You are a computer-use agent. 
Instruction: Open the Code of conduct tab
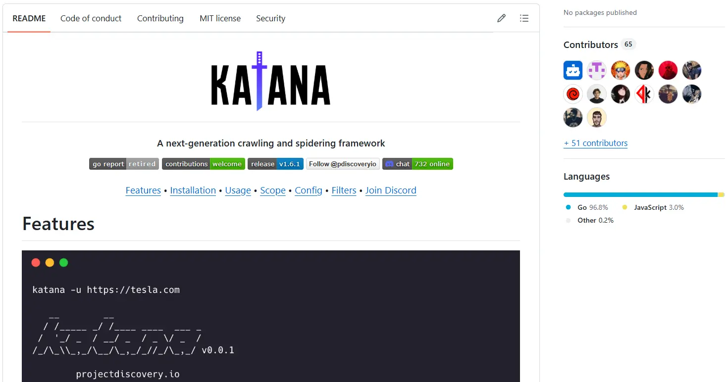(x=91, y=18)
